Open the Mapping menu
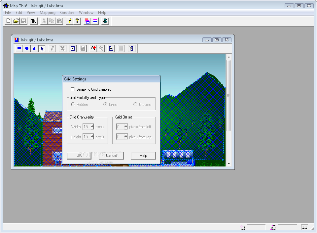Viewport: 317px width, 233px height. 48,13
